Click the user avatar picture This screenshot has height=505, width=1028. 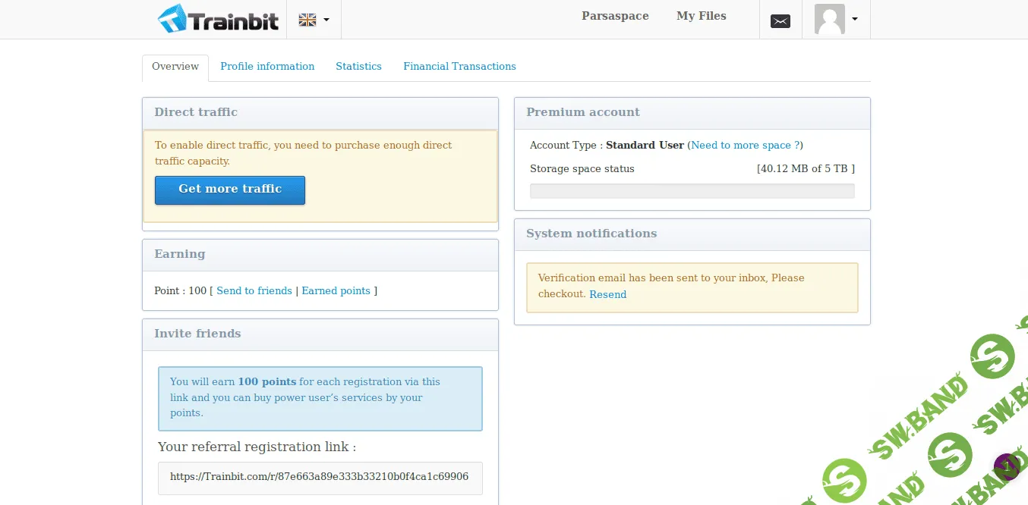[829, 20]
